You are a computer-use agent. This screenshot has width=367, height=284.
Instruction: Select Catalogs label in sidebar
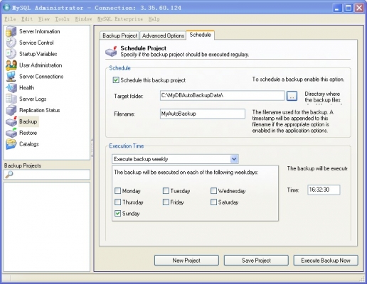(x=29, y=144)
